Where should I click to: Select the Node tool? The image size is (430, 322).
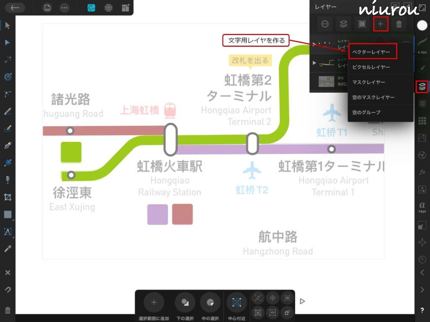(x=8, y=43)
